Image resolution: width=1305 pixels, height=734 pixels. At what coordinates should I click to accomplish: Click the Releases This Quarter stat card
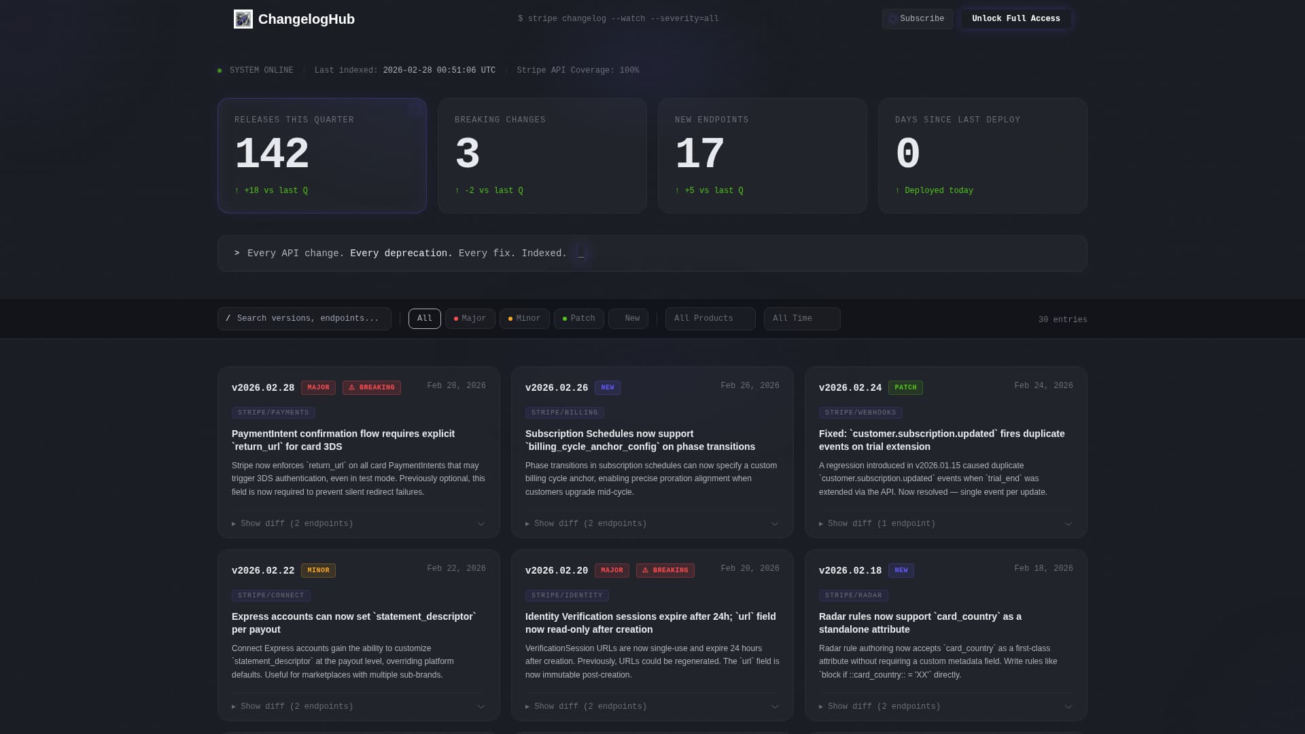[x=322, y=156]
